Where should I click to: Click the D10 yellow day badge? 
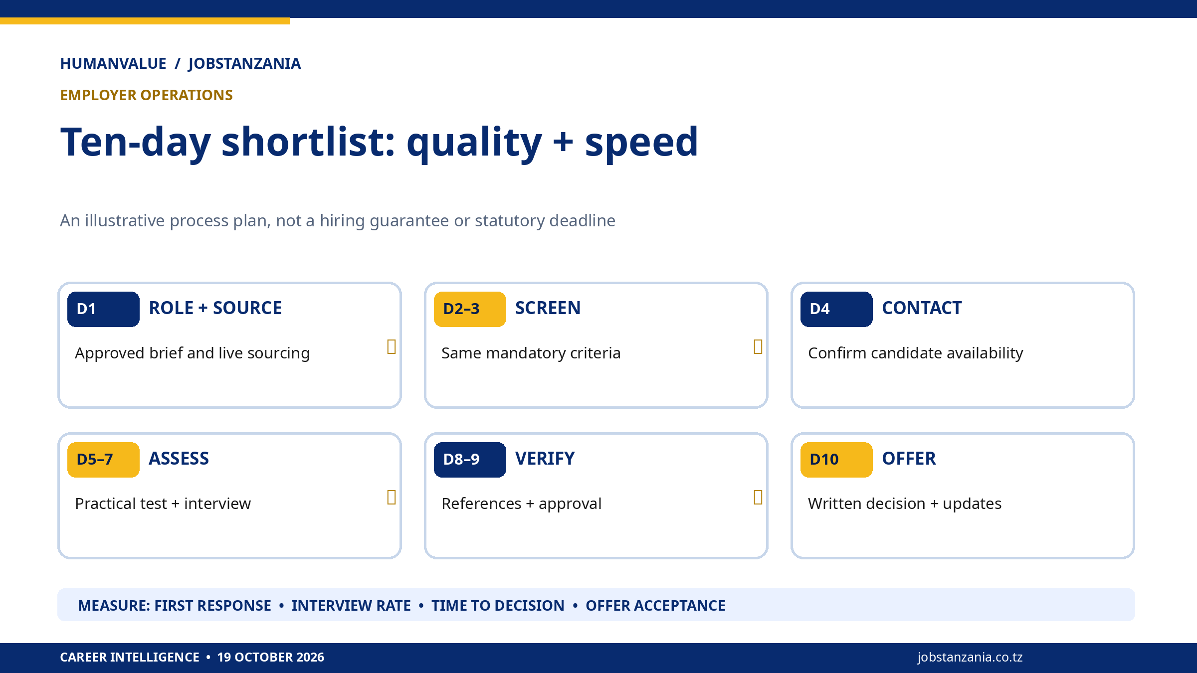tap(836, 460)
